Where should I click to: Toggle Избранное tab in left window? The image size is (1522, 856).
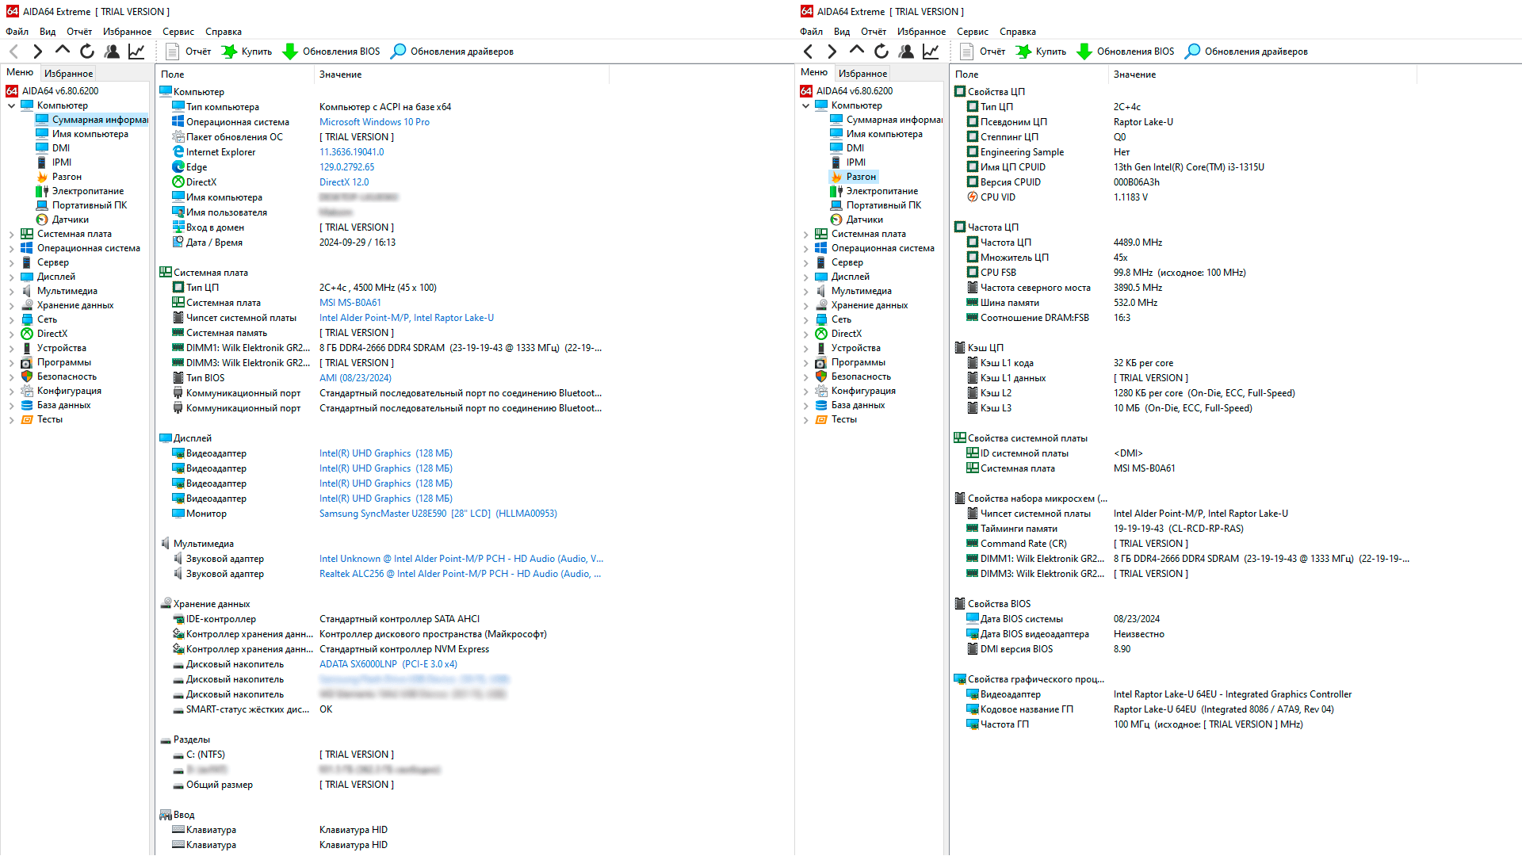68,72
